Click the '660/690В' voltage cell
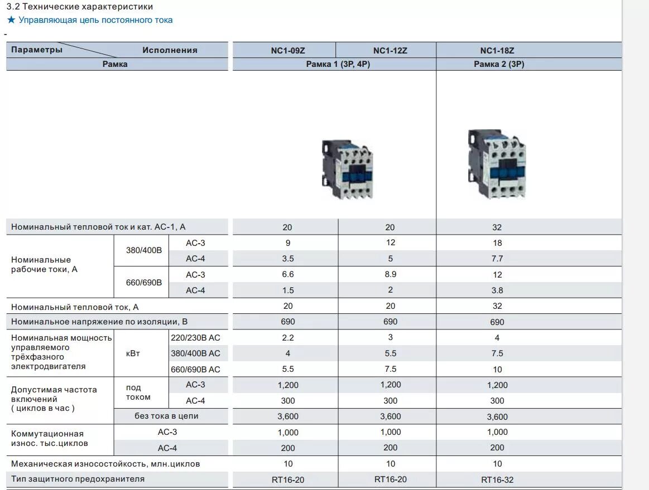The width and height of the screenshot is (649, 490). click(x=143, y=283)
